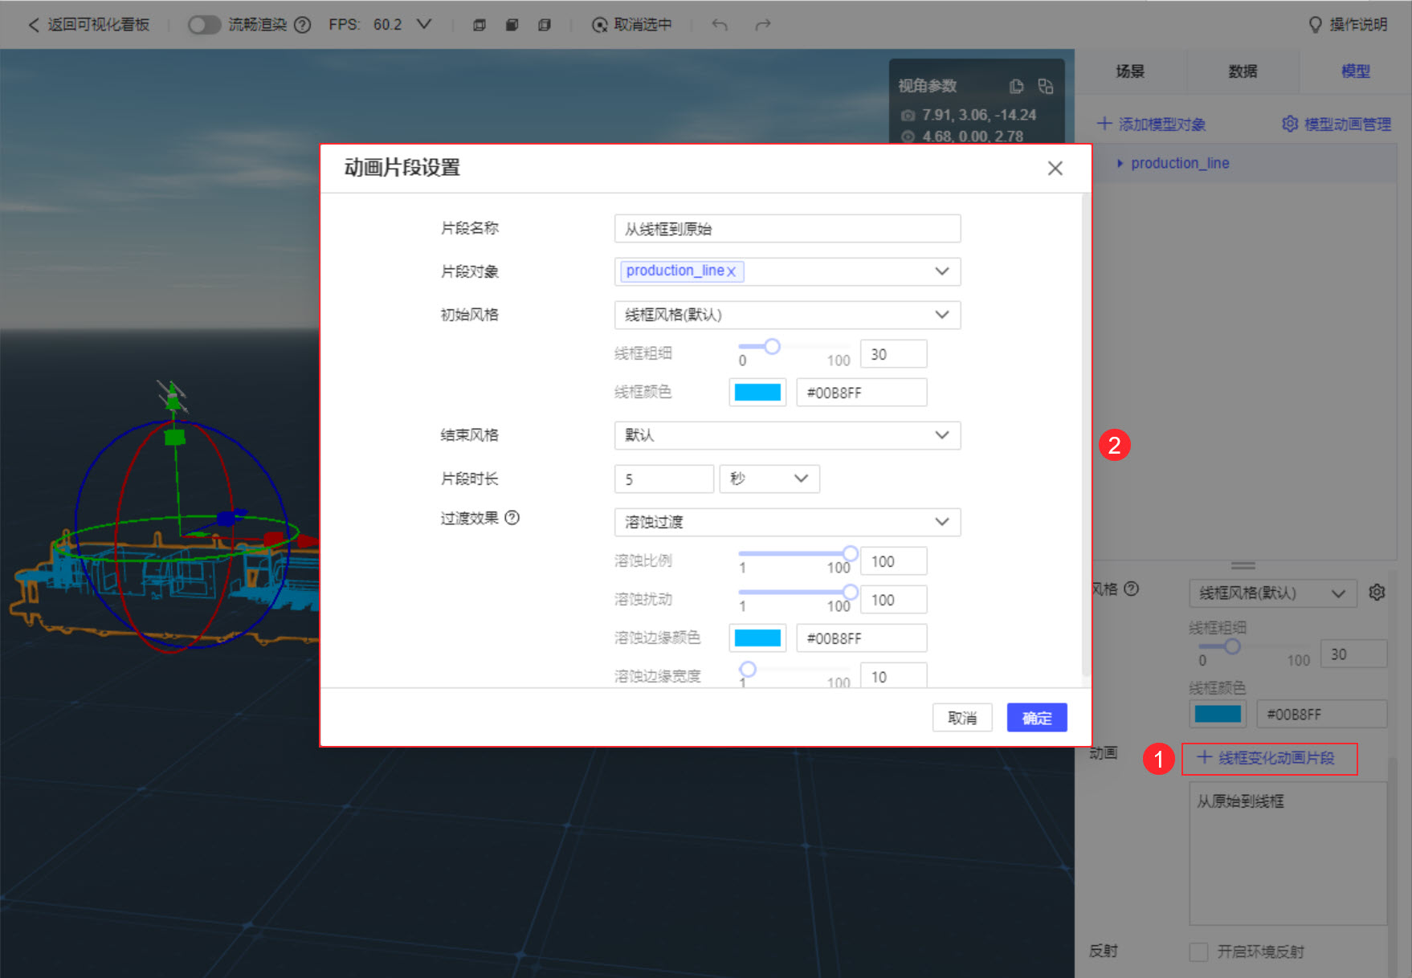Adjust the 溶蚀扰动 slider
This screenshot has width=1412, height=978.
tap(850, 592)
